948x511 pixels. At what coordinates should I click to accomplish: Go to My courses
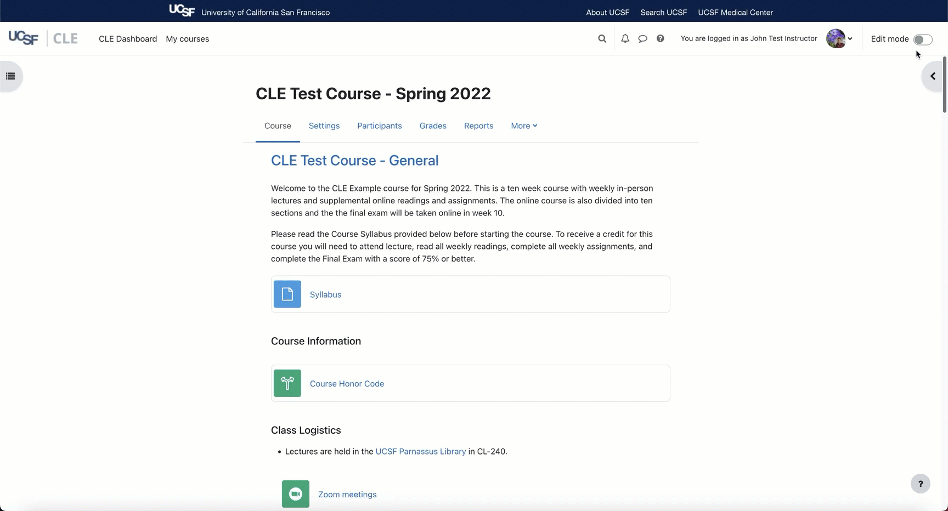point(187,39)
